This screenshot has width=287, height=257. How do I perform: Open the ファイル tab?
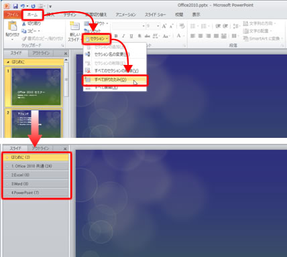13,15
